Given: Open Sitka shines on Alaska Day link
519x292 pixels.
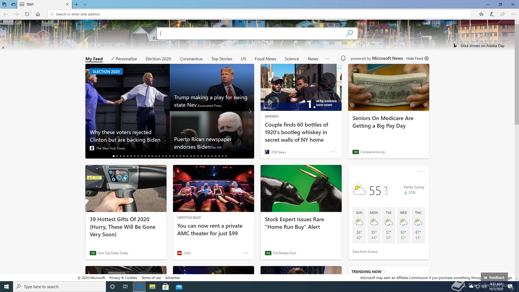Looking at the screenshot, I should point(482,46).
